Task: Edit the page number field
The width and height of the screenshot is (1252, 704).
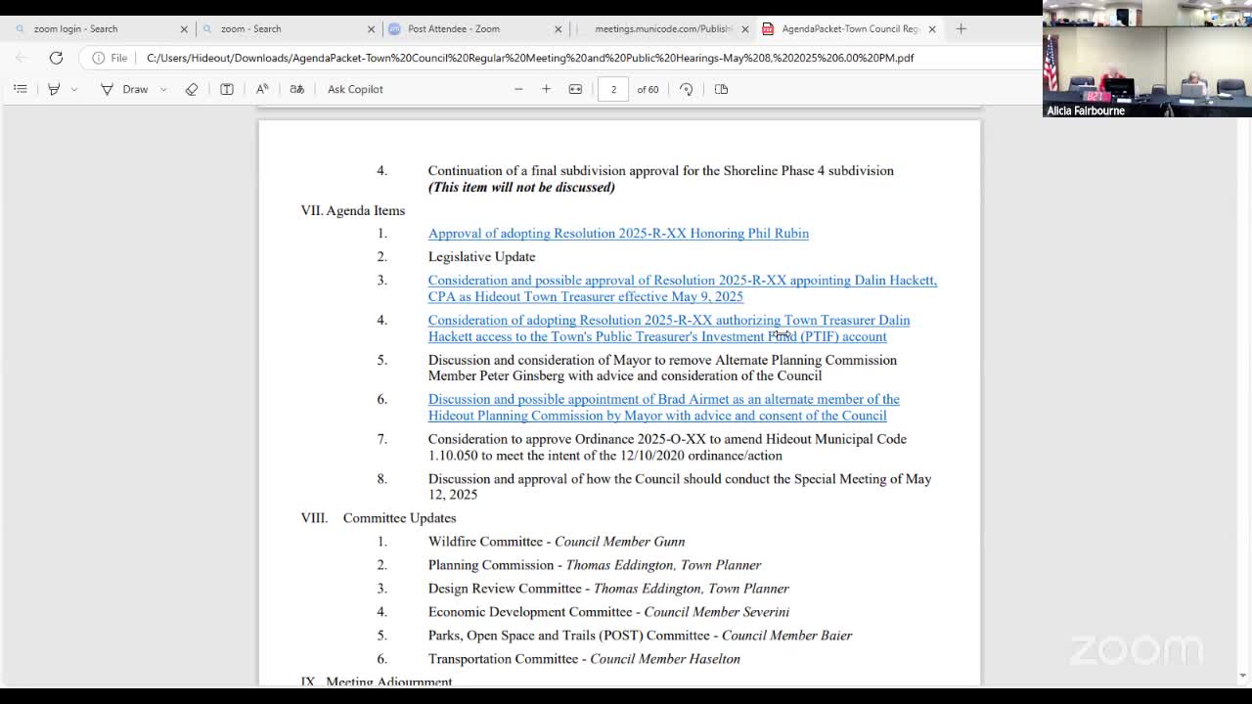Action: (x=613, y=89)
